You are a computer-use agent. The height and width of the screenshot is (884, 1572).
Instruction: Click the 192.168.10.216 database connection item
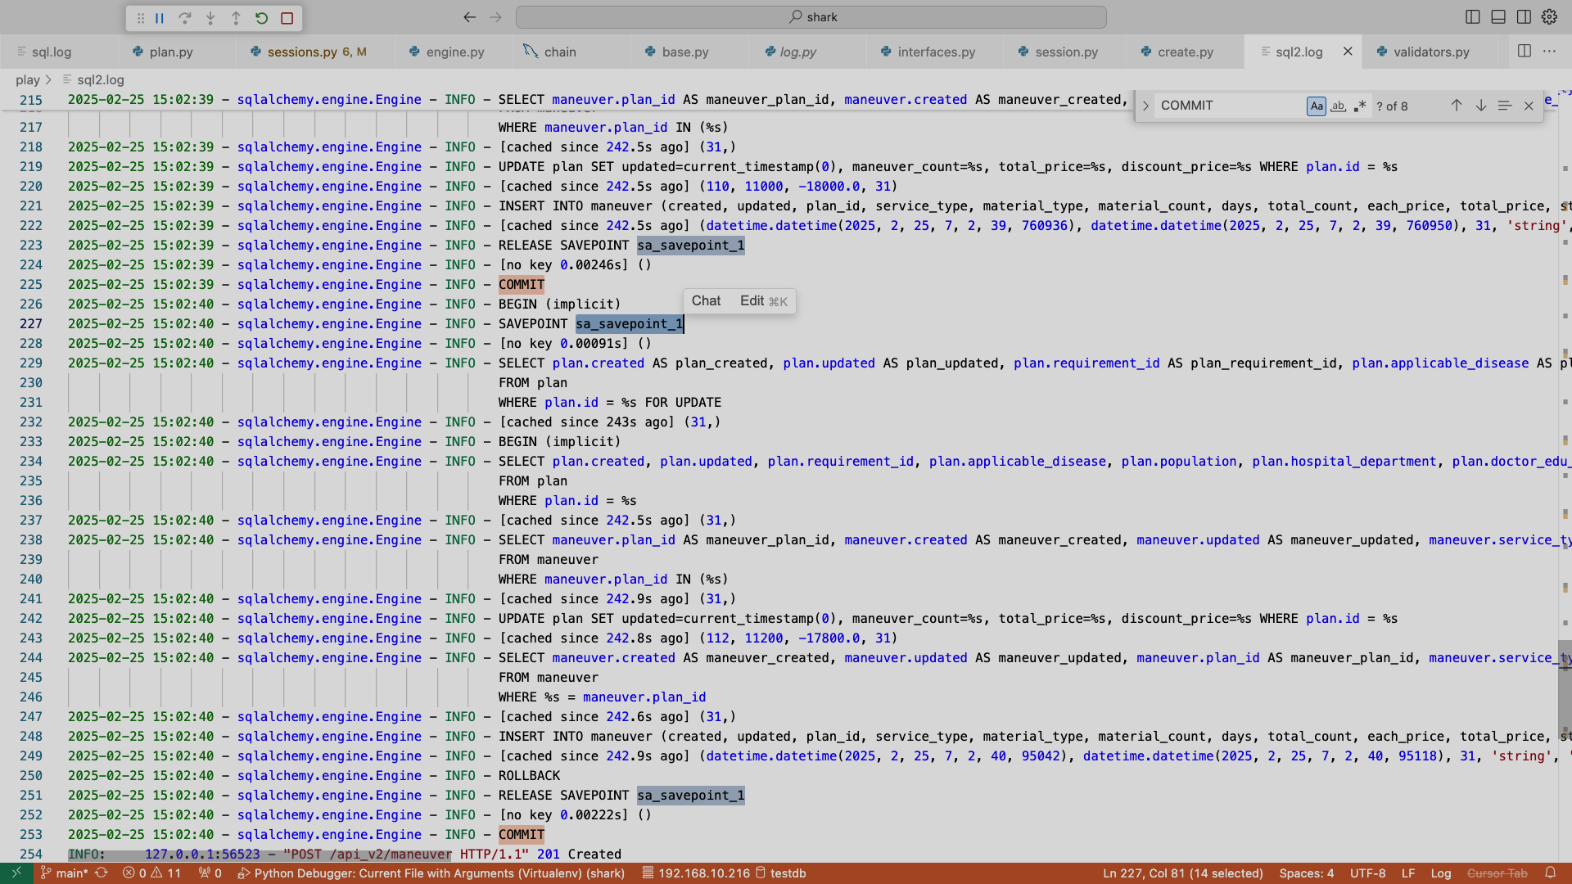(x=696, y=873)
